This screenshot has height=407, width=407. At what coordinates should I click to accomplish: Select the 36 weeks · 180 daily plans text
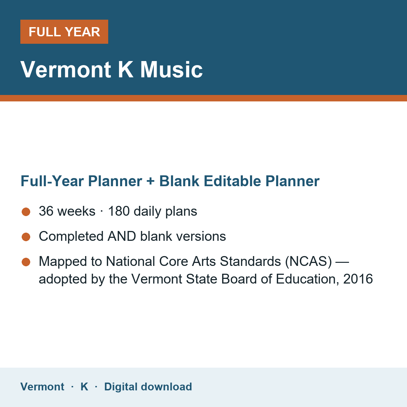118,211
